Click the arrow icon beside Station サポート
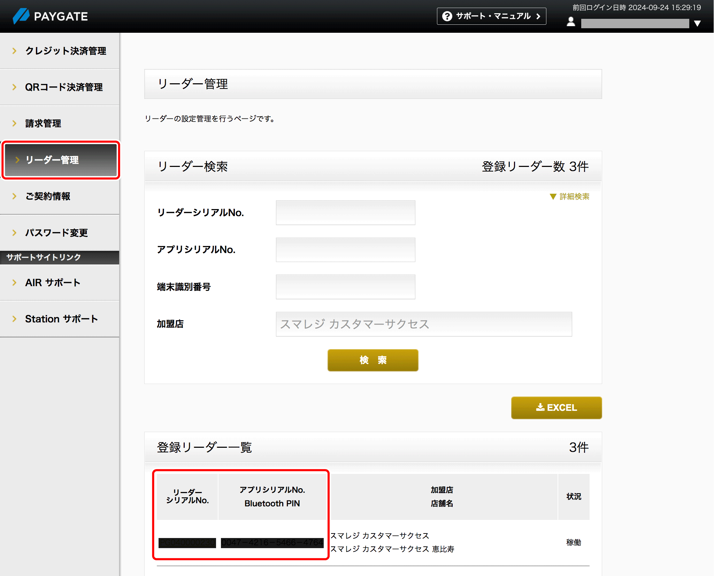The image size is (714, 576). click(x=14, y=318)
